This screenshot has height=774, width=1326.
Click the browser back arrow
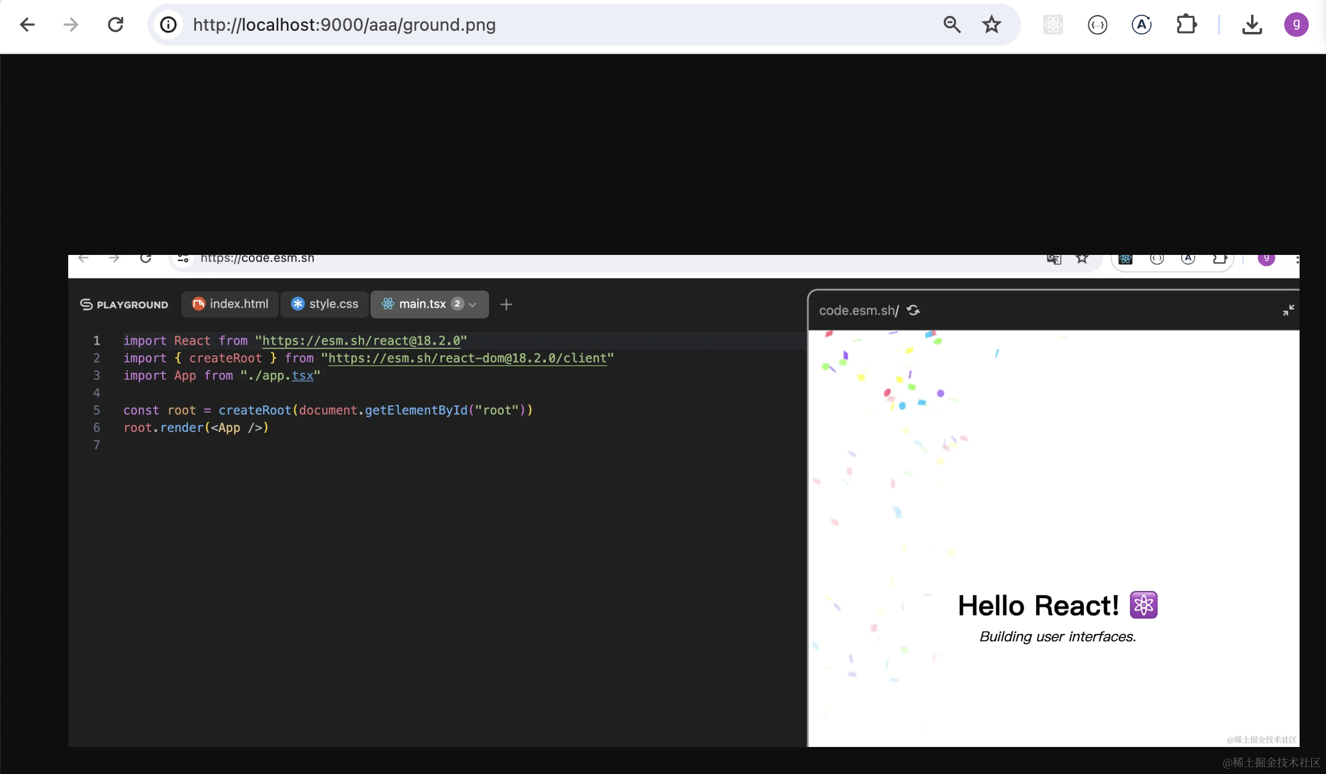(27, 25)
